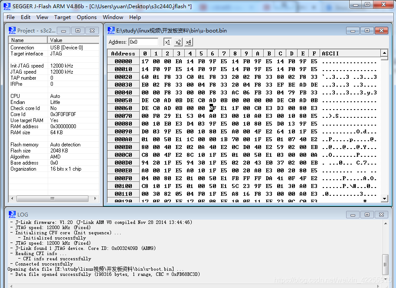Click the J-Flash icon in the main title bar

click(7, 6)
